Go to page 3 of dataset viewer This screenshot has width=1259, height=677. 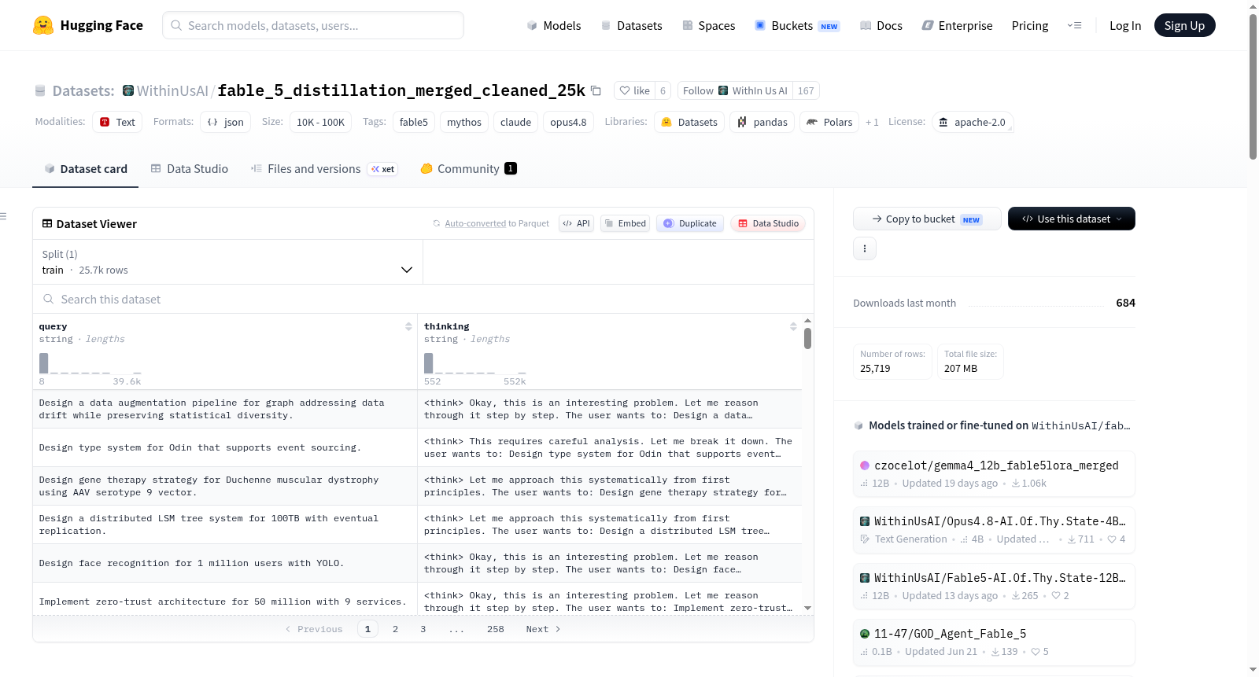point(423,629)
